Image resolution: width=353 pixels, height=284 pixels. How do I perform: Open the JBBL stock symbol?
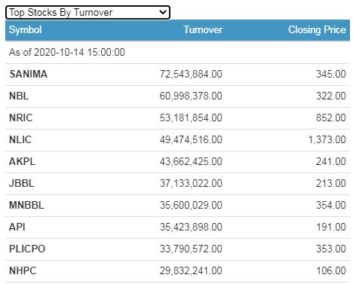pyautogui.click(x=22, y=183)
